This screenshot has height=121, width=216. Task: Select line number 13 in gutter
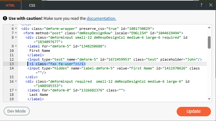coord(12,64)
